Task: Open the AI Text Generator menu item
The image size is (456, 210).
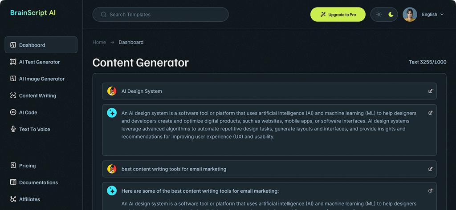Action: 39,62
